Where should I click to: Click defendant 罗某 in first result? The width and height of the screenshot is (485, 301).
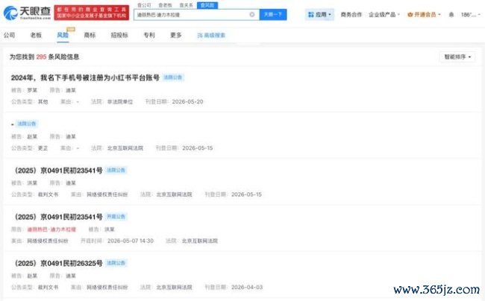[x=32, y=90]
